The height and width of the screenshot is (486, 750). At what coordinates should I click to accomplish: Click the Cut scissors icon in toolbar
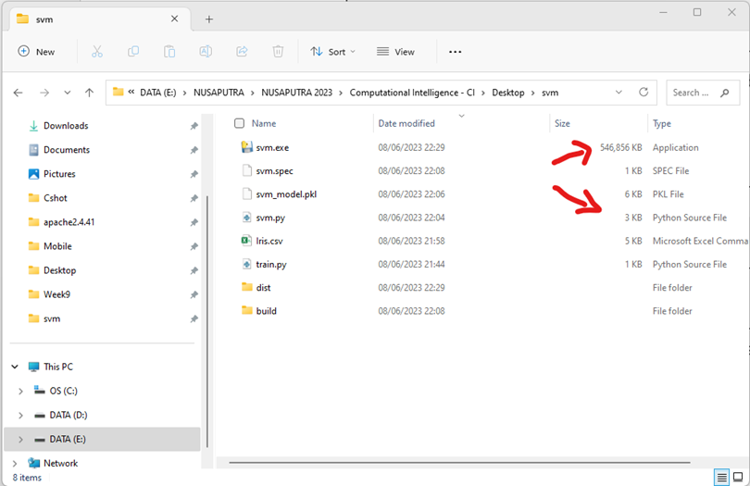tap(97, 52)
